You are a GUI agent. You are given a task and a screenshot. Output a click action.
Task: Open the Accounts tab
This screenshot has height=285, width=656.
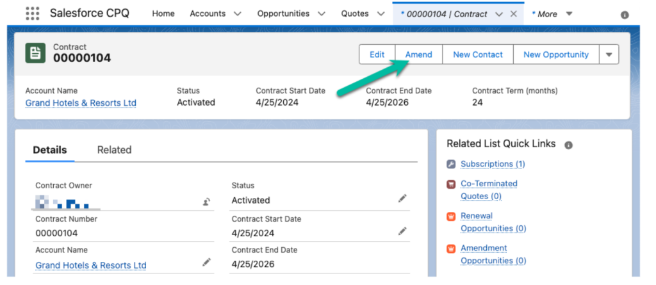pyautogui.click(x=208, y=14)
